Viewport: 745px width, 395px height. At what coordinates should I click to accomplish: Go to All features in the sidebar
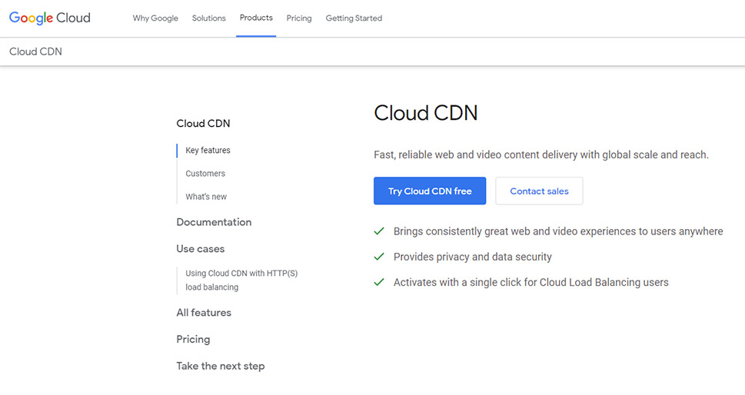click(204, 313)
